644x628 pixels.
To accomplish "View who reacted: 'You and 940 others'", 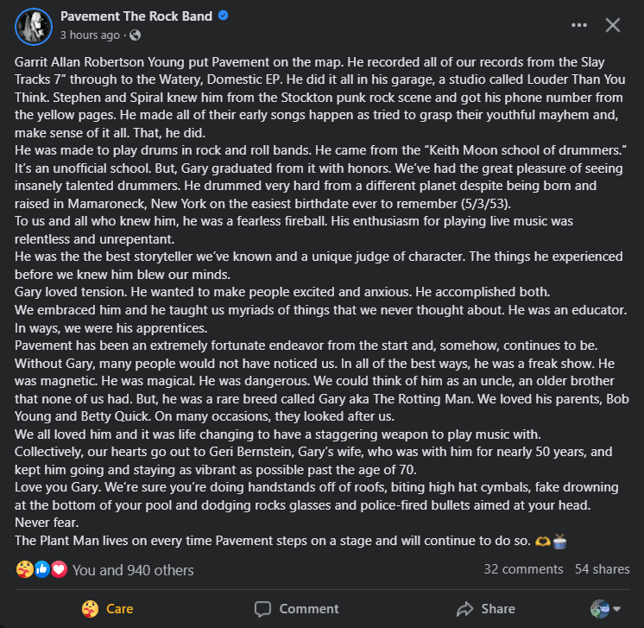I will coord(133,570).
